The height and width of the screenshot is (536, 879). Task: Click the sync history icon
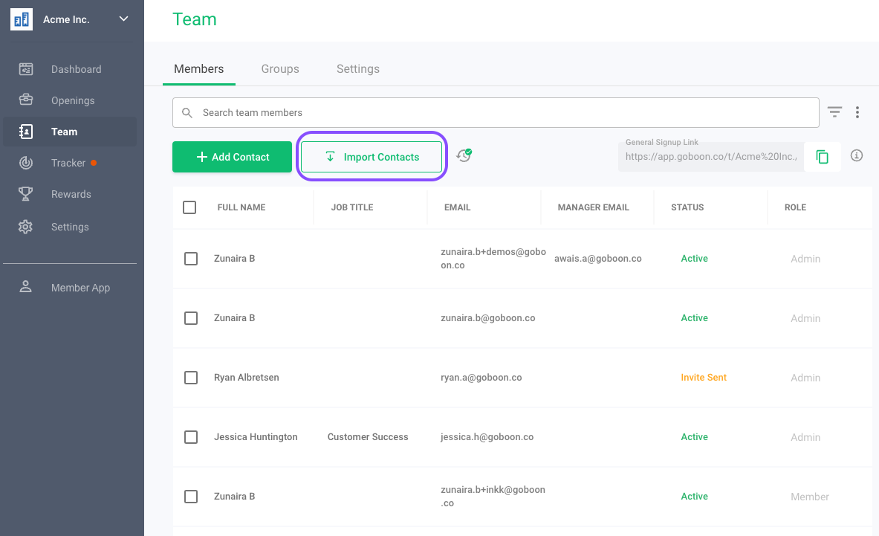coord(464,156)
